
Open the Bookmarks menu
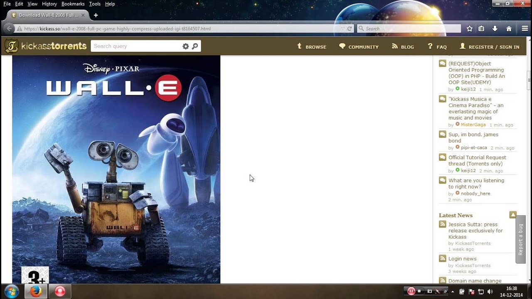click(73, 4)
